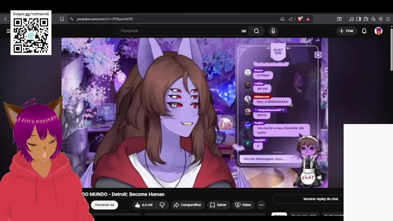Click the Salvar button
The image size is (393, 221).
(x=218, y=205)
